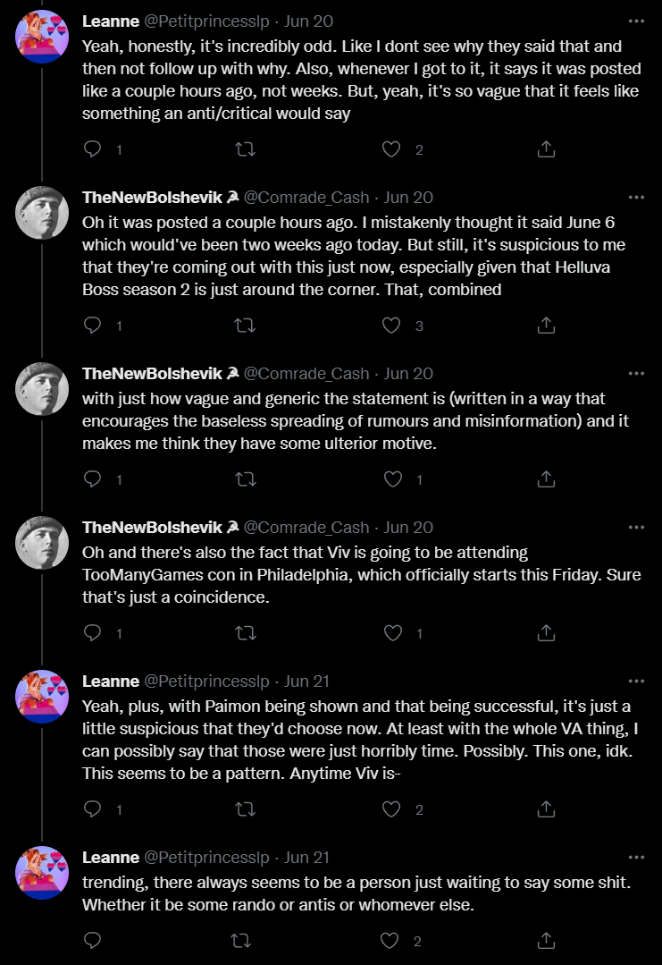The width and height of the screenshot is (662, 965).
Task: Like the tweet mentioning Helluva Boss season 2
Action: coord(391,325)
